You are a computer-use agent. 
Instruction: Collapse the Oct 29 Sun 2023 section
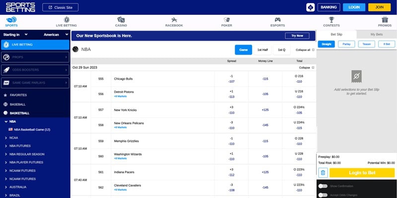click(x=307, y=68)
